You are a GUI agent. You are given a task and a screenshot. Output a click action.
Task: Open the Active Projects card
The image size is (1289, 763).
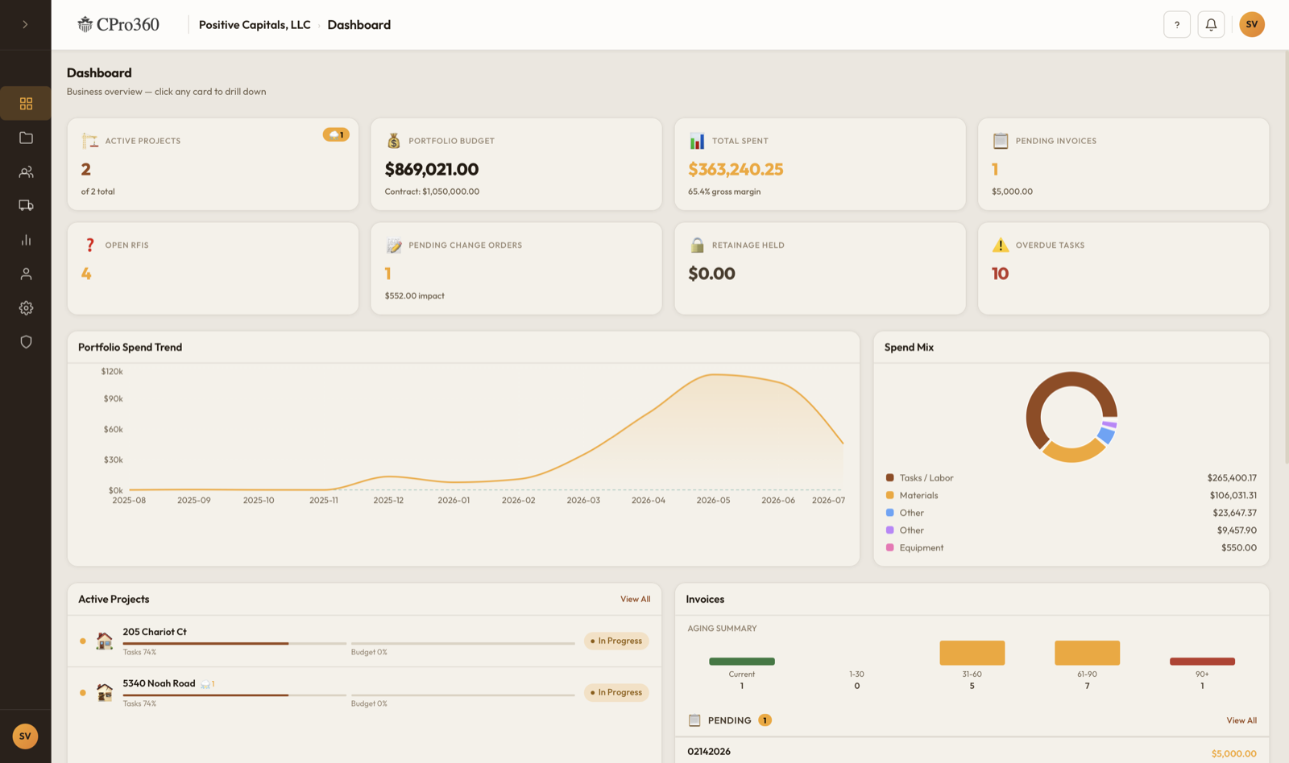pos(213,164)
